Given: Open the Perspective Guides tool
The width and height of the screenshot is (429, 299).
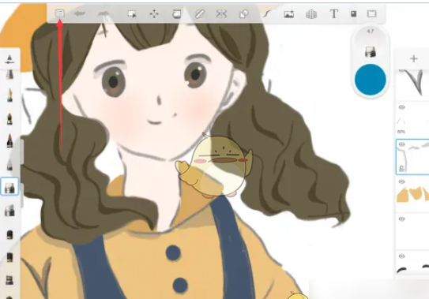Looking at the screenshot, I should tap(311, 14).
